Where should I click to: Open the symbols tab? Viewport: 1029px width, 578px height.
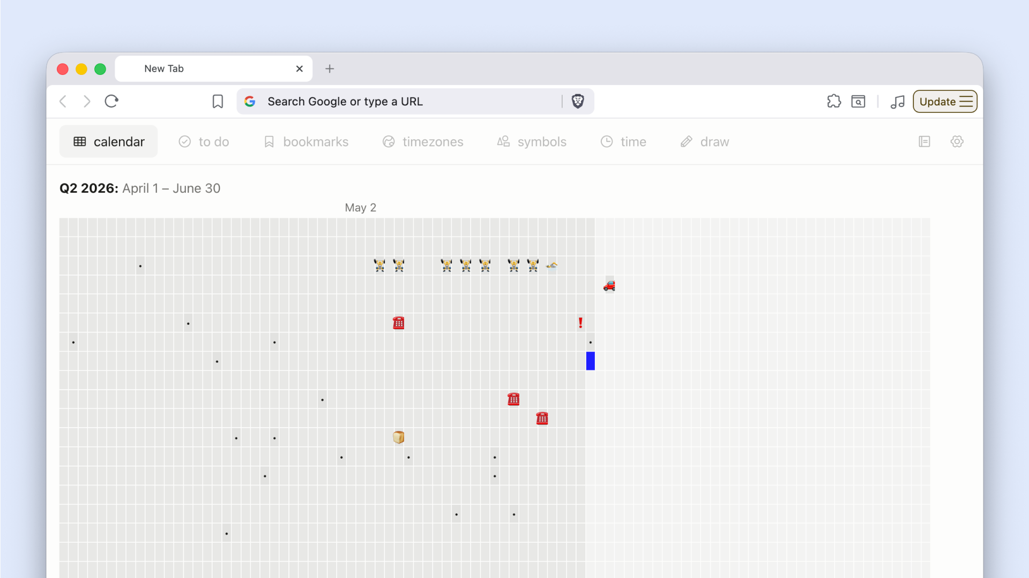pyautogui.click(x=532, y=141)
